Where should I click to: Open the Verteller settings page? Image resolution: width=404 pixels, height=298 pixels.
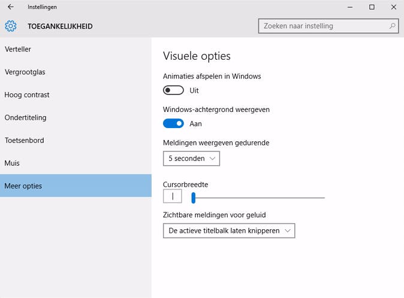(x=18, y=49)
